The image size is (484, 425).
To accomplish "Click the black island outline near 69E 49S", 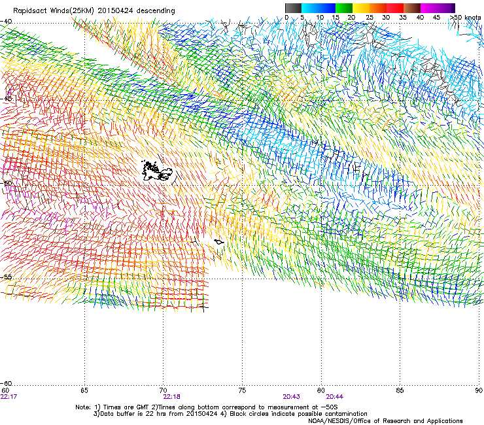I will [156, 171].
